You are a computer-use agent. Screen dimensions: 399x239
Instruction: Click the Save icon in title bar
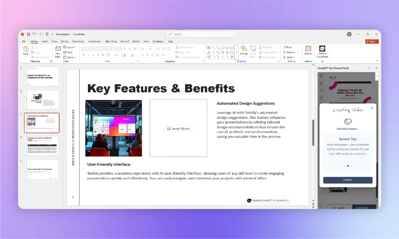pos(28,34)
